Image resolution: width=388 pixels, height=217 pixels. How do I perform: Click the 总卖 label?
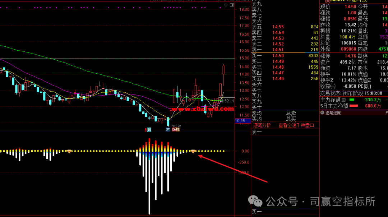point(291,113)
